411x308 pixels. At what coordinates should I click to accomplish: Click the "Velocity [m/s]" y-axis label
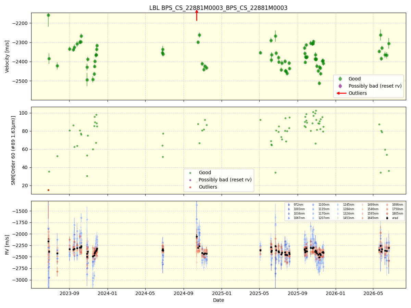(7, 56)
